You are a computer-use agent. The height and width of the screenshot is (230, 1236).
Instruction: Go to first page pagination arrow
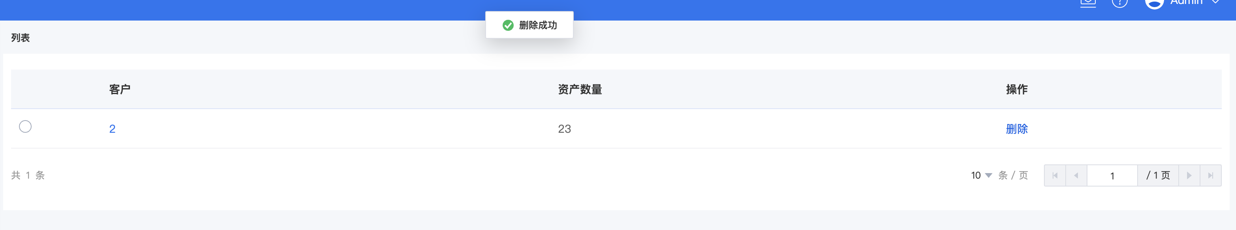(x=1055, y=175)
